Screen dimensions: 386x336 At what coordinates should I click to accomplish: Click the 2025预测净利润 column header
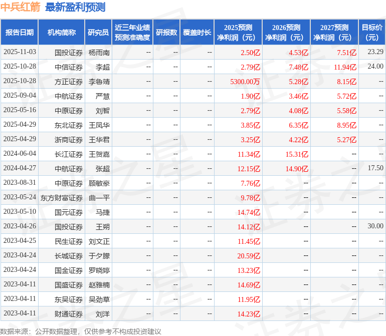pos(238,32)
